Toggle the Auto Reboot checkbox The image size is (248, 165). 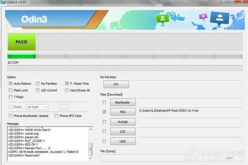10,84
